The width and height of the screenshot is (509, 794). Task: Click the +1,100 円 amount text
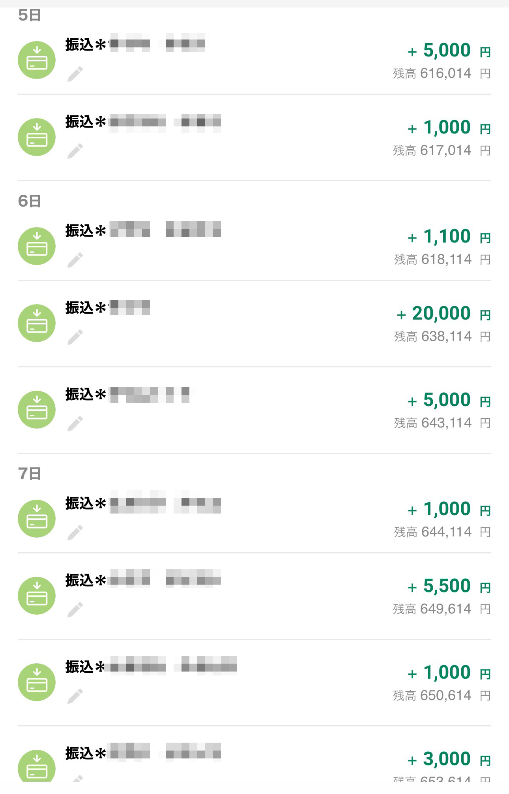pyautogui.click(x=449, y=237)
